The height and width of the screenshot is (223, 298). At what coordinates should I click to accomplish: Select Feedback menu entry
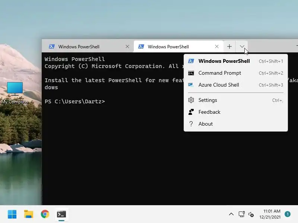(x=236, y=112)
